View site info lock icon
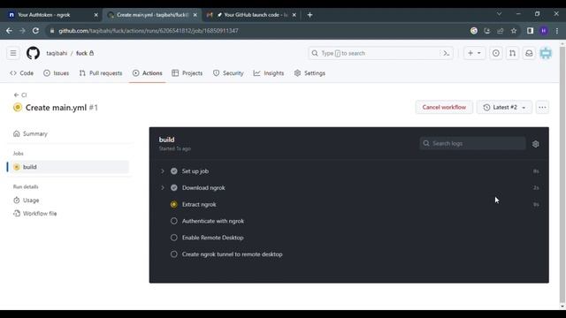Viewport: 566px width, 318px height. tap(52, 31)
